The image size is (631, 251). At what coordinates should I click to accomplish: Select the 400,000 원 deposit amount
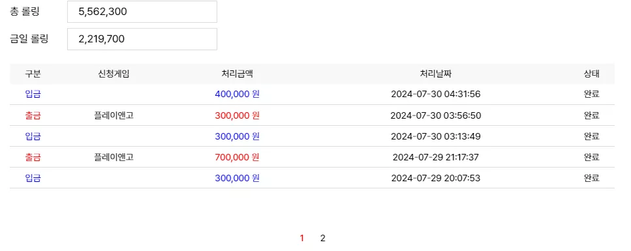(x=237, y=94)
